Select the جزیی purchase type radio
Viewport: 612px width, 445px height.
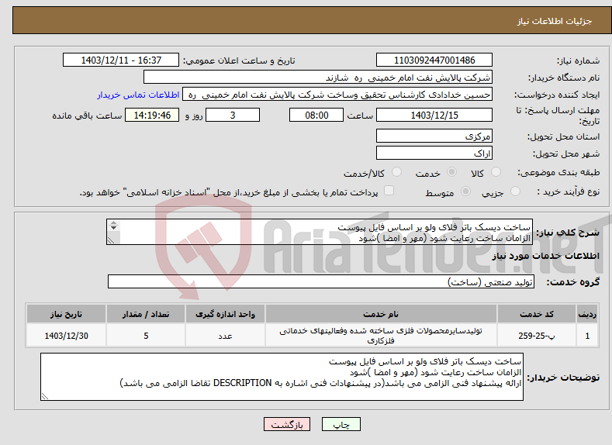515,191
